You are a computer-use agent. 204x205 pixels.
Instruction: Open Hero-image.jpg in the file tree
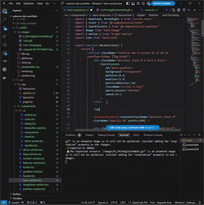tap(32, 45)
